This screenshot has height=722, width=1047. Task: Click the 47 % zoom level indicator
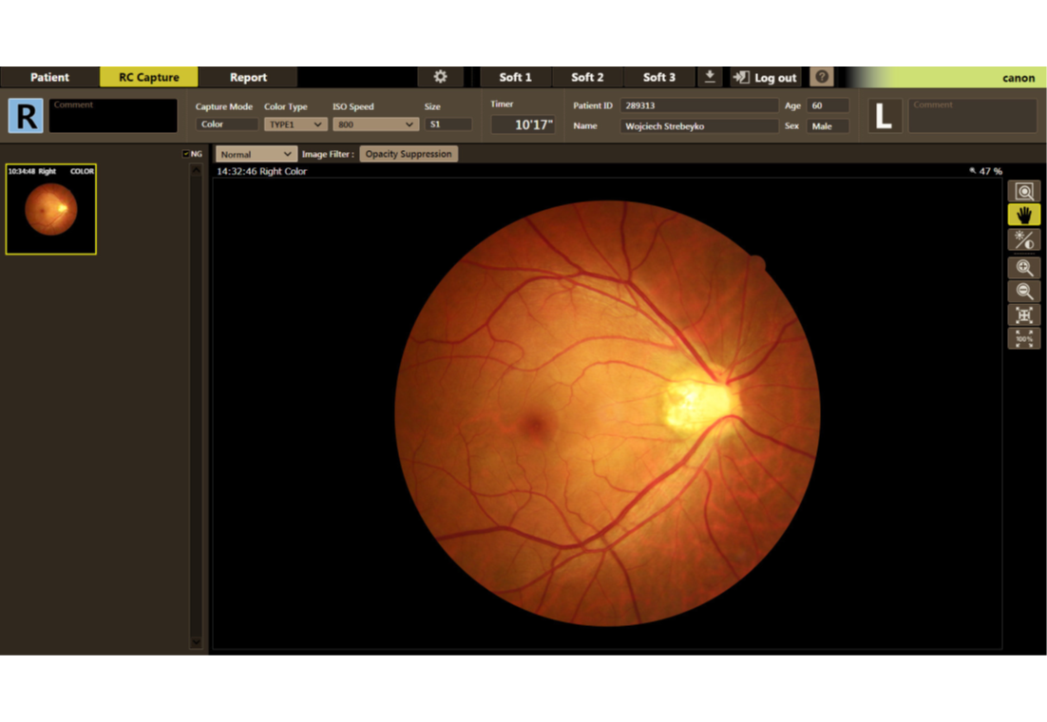pos(986,171)
